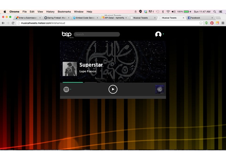Open the Bookmarks menu
226x160 pixels.
[64, 12]
